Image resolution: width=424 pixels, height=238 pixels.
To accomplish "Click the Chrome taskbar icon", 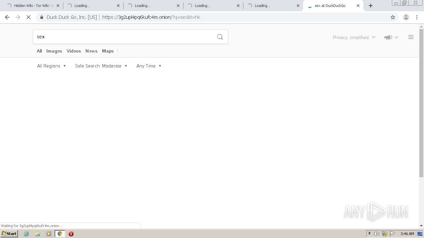I will click(60, 234).
